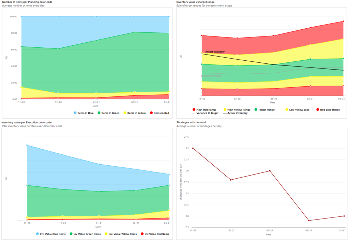349x242 pixels.
Task: Select the 11-20 shortages data point
Action: [x=193, y=148]
